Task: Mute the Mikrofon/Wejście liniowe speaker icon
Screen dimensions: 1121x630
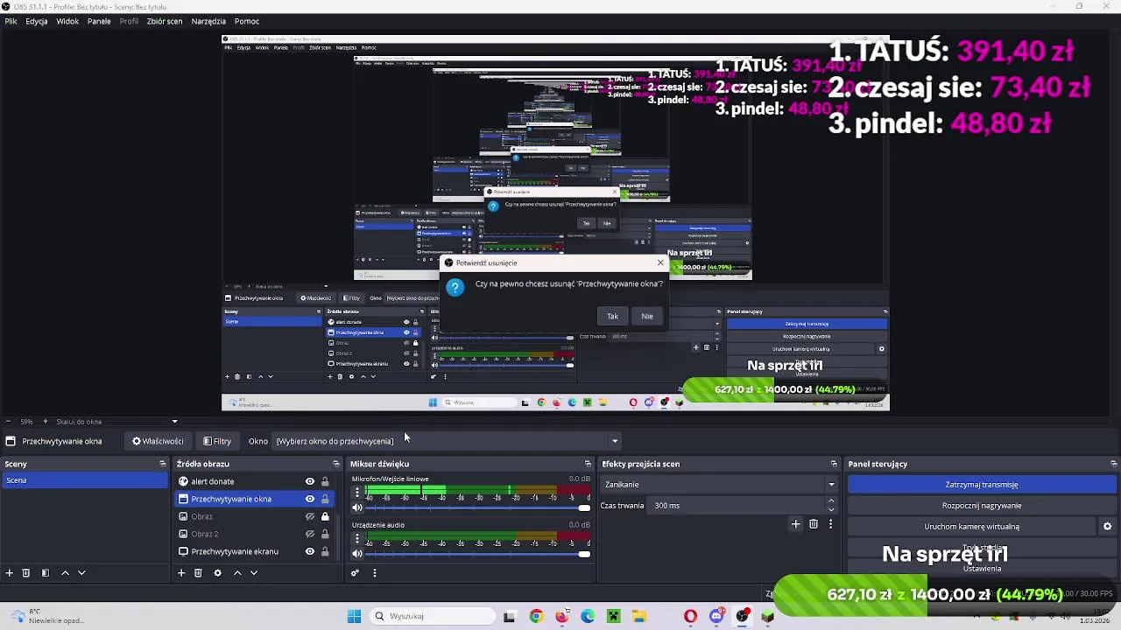Action: point(357,507)
